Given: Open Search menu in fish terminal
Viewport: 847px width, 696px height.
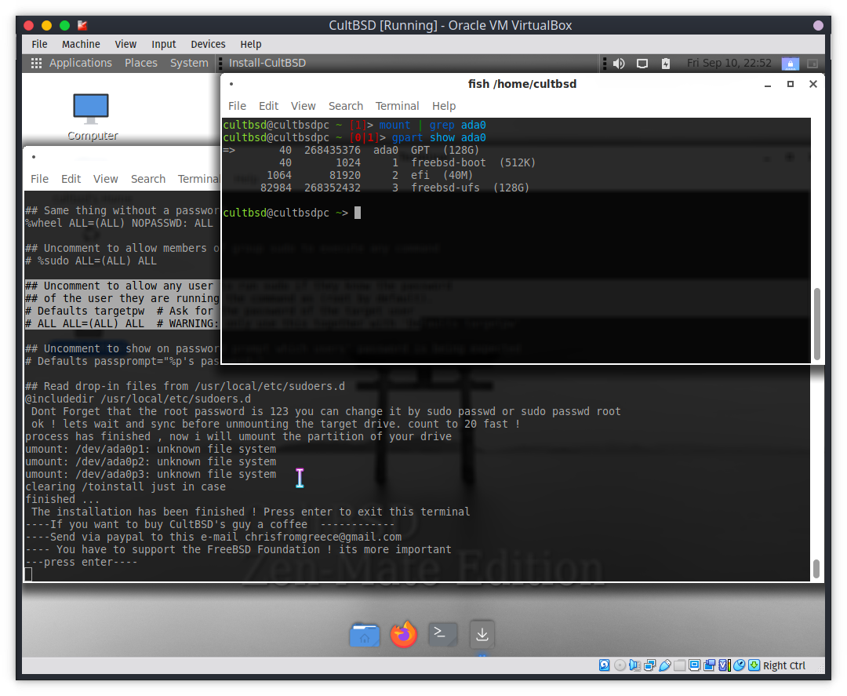Looking at the screenshot, I should click(345, 106).
